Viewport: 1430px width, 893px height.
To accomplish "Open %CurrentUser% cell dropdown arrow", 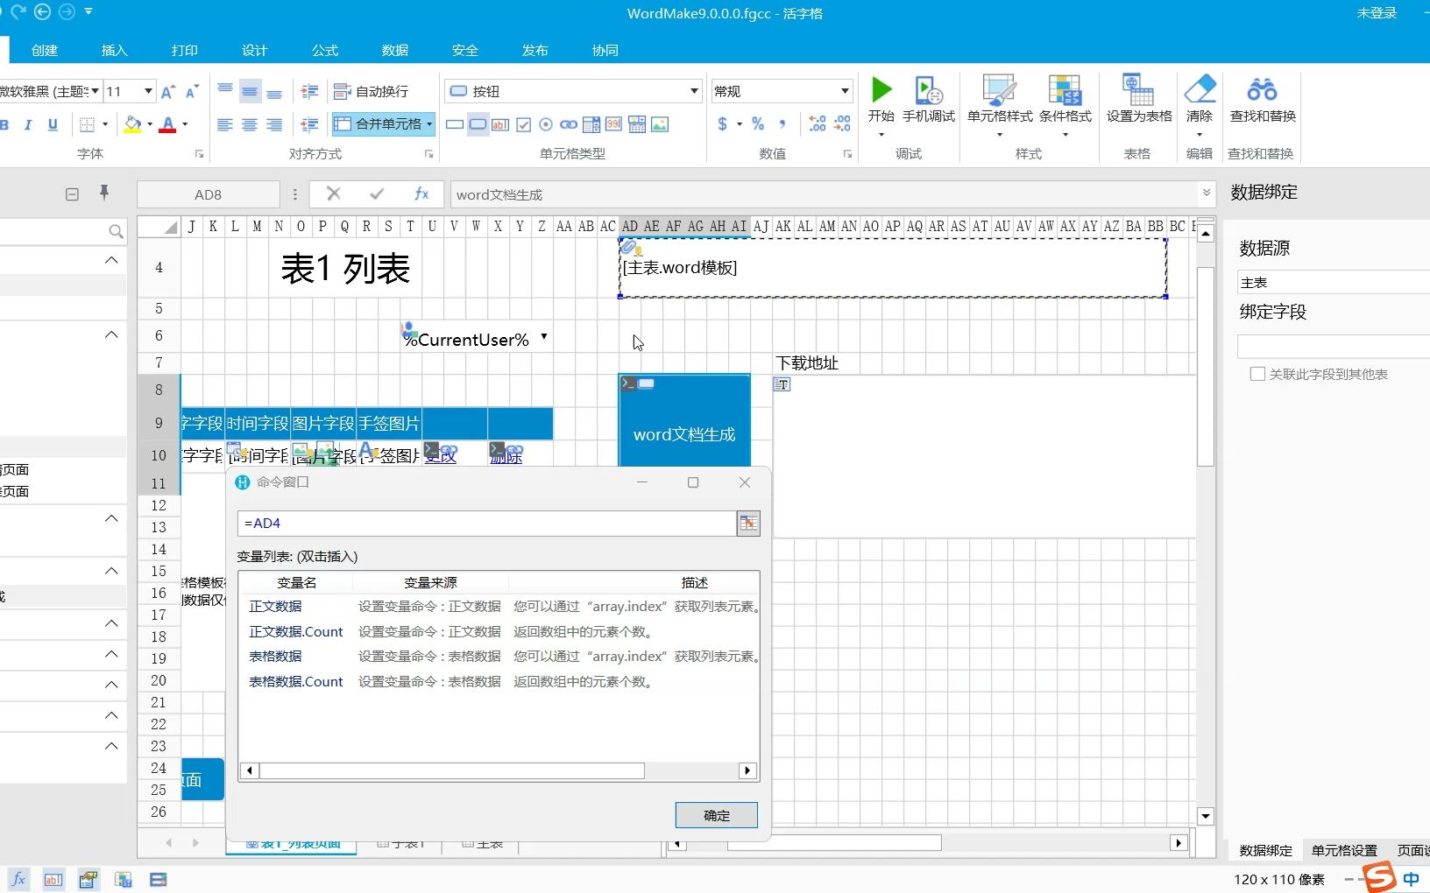I will 544,337.
